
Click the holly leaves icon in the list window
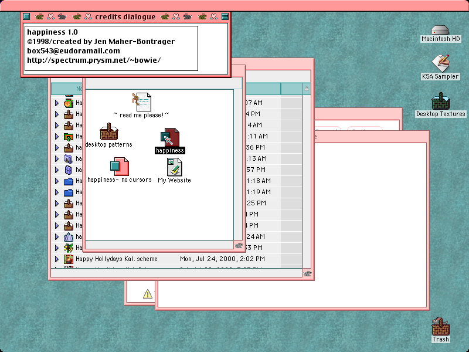pyautogui.click(x=69, y=248)
